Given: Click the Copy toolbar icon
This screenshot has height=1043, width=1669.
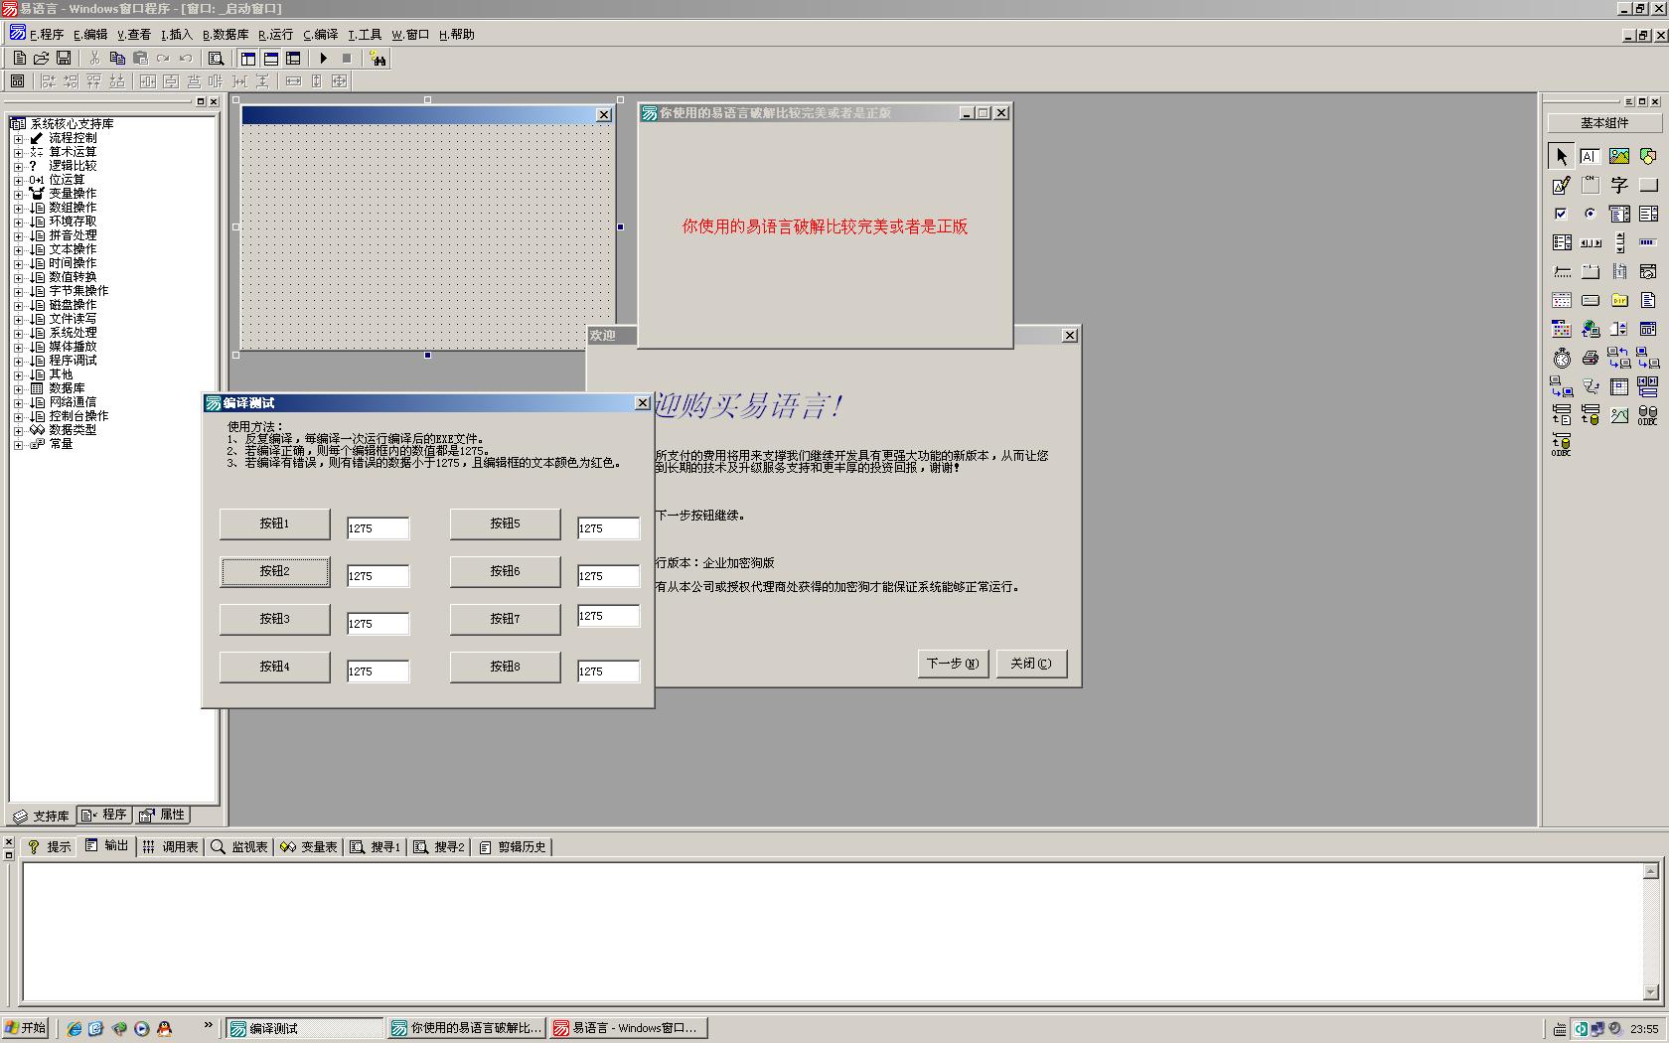Looking at the screenshot, I should (x=117, y=59).
